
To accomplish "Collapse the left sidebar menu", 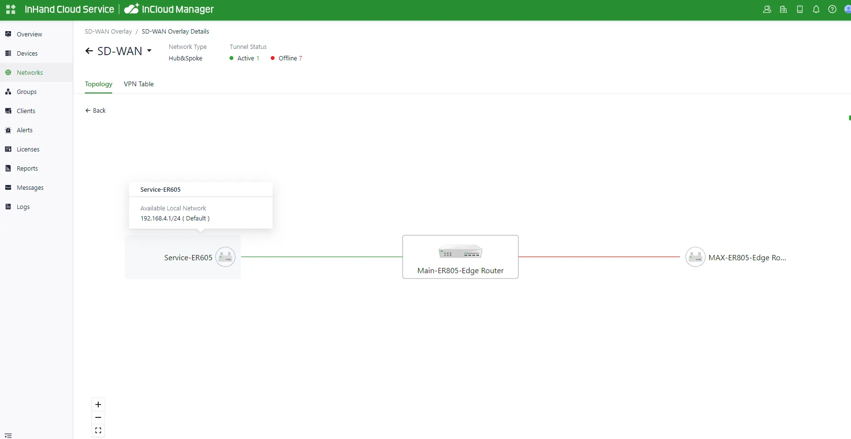I will pyautogui.click(x=8, y=436).
